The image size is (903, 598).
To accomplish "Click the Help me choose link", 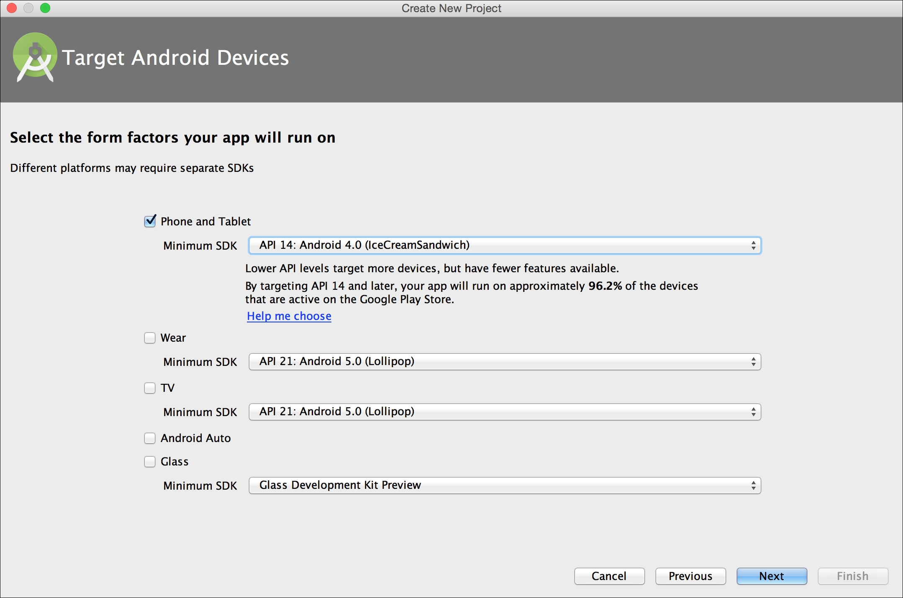I will (x=289, y=316).
